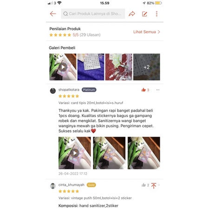The width and height of the screenshot is (209, 209).
Task: Tap the back arrow icon
Action: pos(53,14)
